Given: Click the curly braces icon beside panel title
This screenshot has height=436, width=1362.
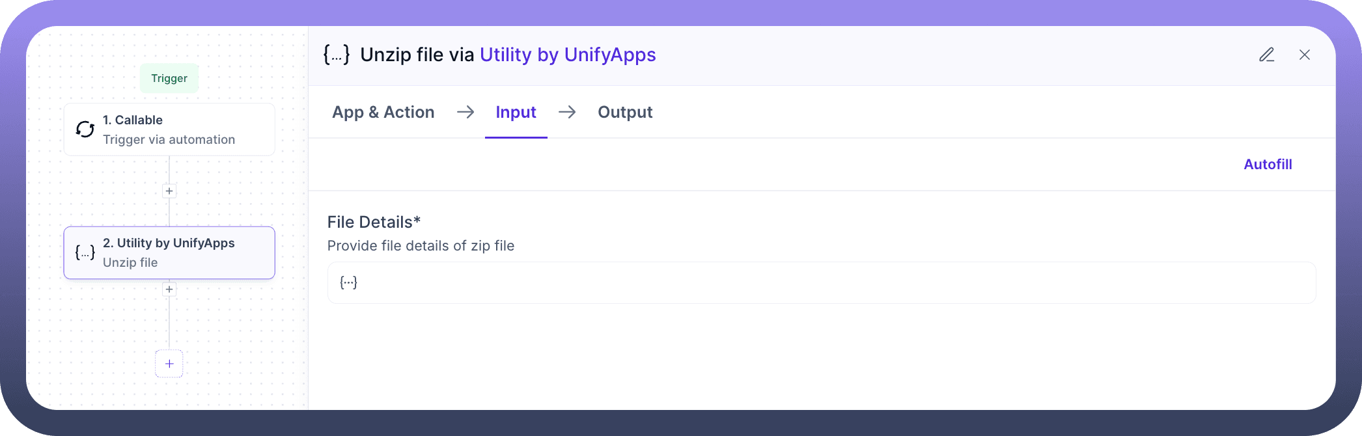Looking at the screenshot, I should pyautogui.click(x=337, y=55).
